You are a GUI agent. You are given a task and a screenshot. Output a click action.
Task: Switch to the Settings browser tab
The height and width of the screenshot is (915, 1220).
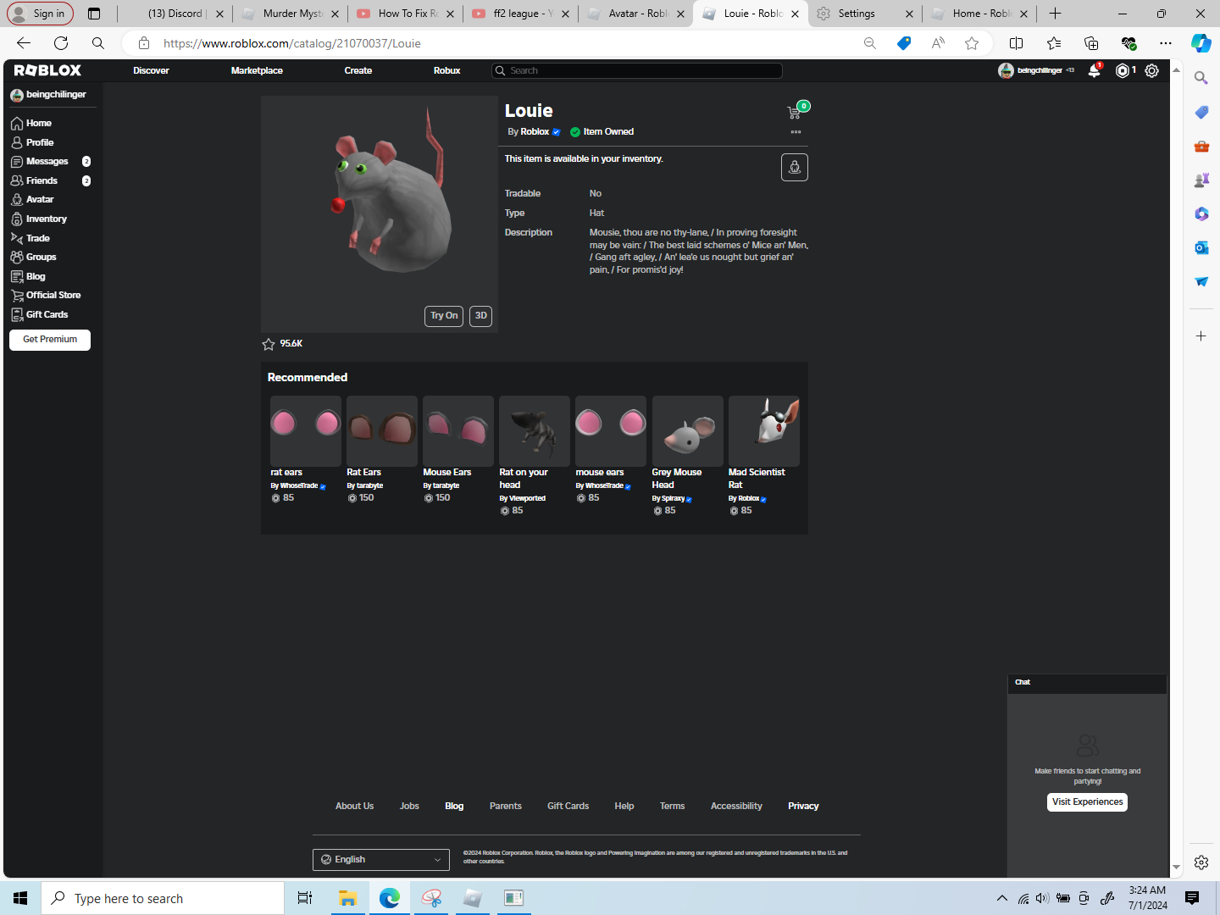(x=864, y=14)
